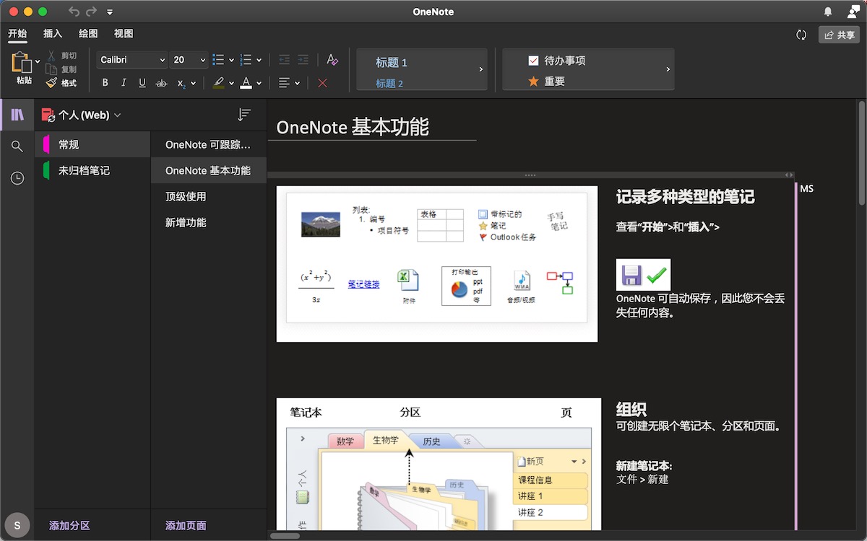Increase the paragraph indent
This screenshot has height=541, width=867.
coord(303,60)
